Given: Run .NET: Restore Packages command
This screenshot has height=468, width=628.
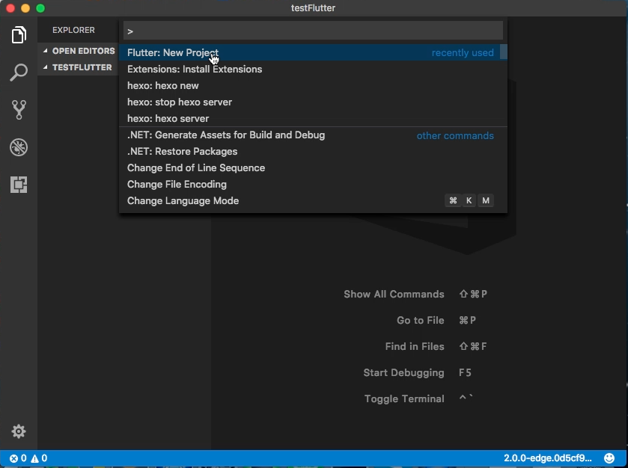Looking at the screenshot, I should [313, 151].
